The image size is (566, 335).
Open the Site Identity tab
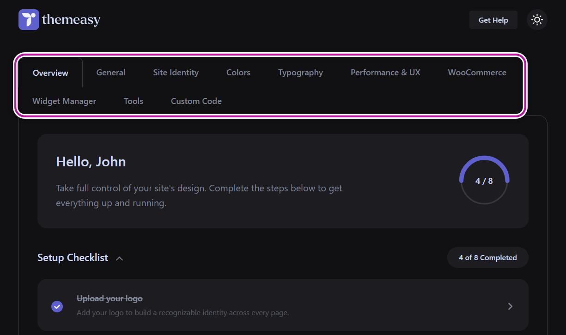(176, 72)
